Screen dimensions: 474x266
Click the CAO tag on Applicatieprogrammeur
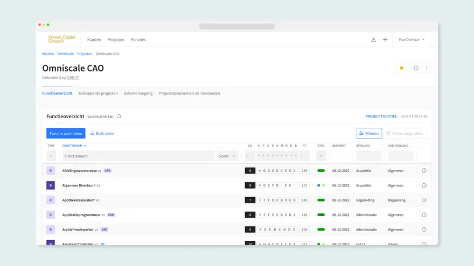[x=111, y=215]
